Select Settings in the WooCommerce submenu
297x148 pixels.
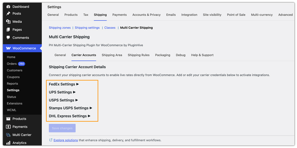[13, 90]
